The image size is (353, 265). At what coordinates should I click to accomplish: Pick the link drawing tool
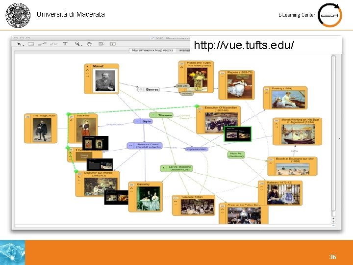click(x=42, y=44)
